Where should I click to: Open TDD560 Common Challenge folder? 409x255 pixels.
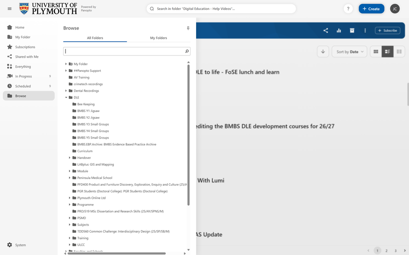pos(121,231)
